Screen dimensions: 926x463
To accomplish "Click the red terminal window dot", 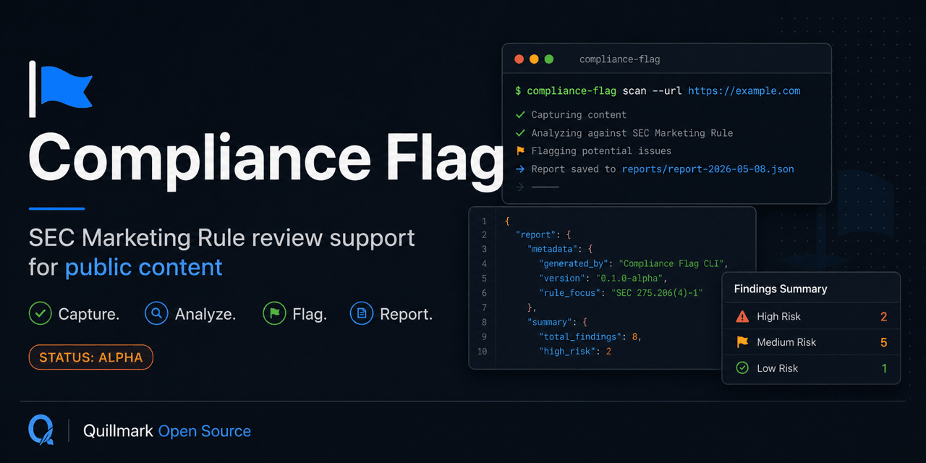I will pos(519,59).
